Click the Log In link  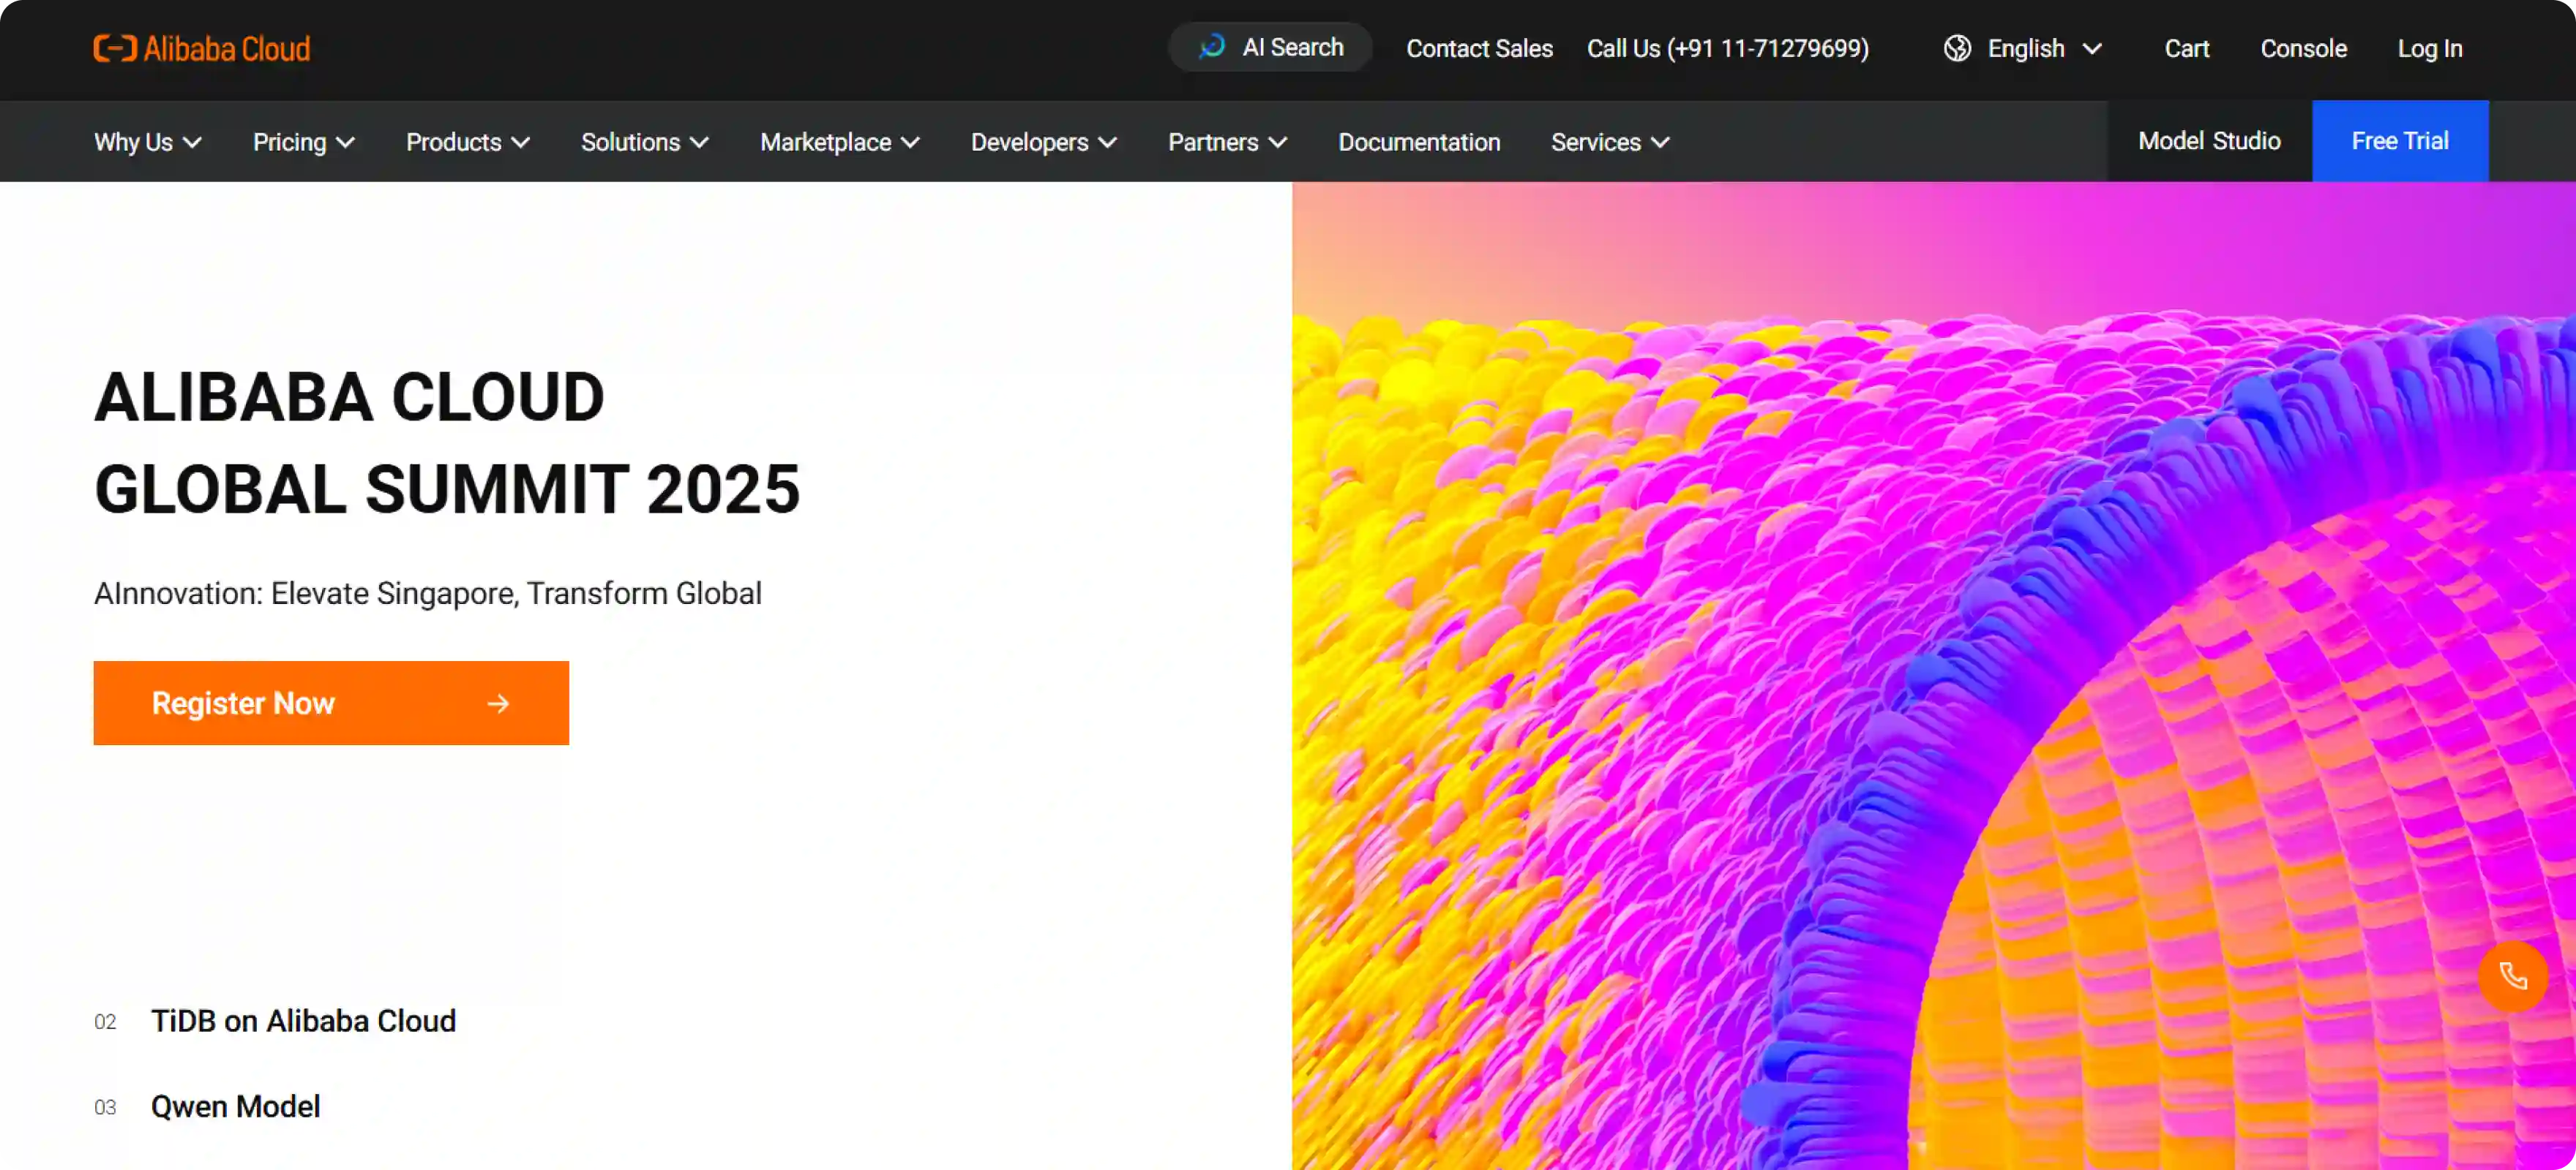click(2429, 48)
